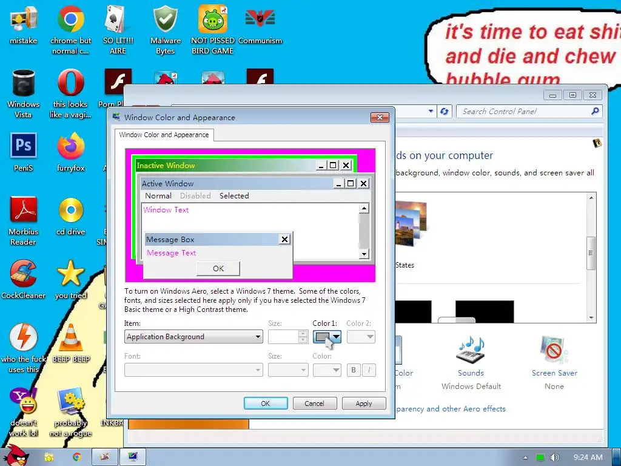621x466 pixels.
Task: Click the OK button in dialog
Action: 266,403
